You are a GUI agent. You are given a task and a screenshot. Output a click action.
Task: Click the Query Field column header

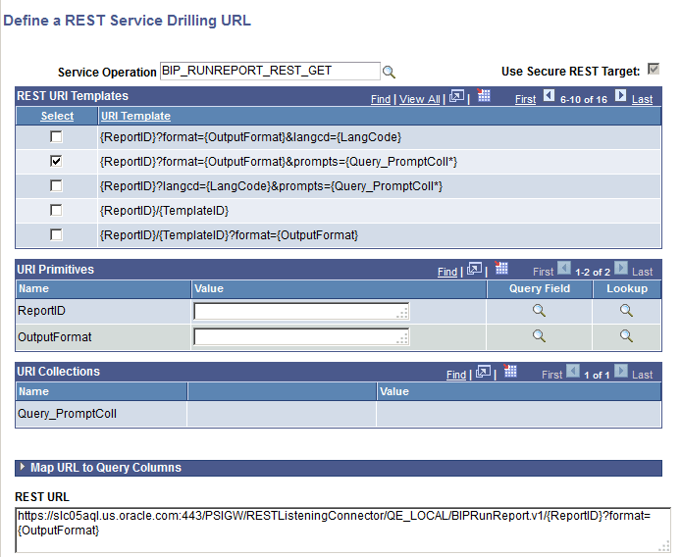(540, 288)
